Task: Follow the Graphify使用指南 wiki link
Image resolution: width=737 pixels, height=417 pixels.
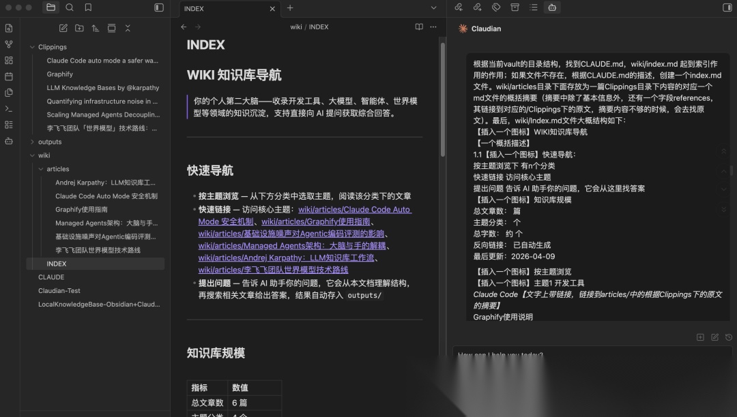Action: point(316,221)
